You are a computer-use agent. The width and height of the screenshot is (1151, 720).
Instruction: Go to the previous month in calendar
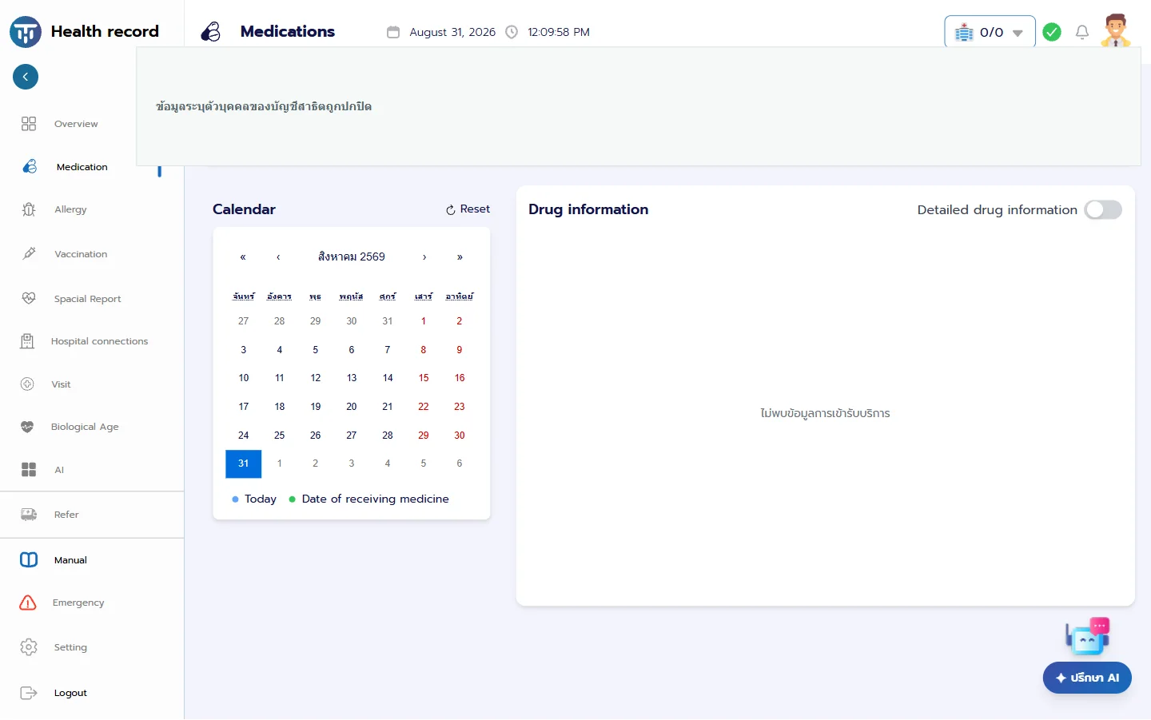coord(278,257)
